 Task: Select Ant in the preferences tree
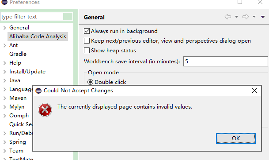point(14,45)
